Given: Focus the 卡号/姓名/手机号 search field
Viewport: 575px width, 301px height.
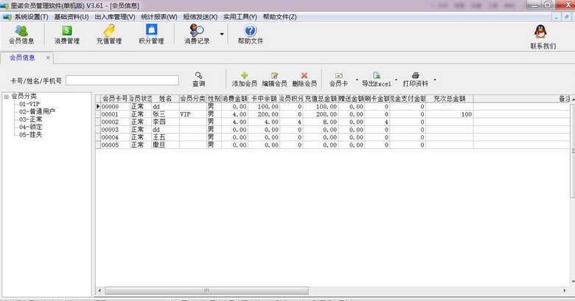Looking at the screenshot, I should [122, 80].
